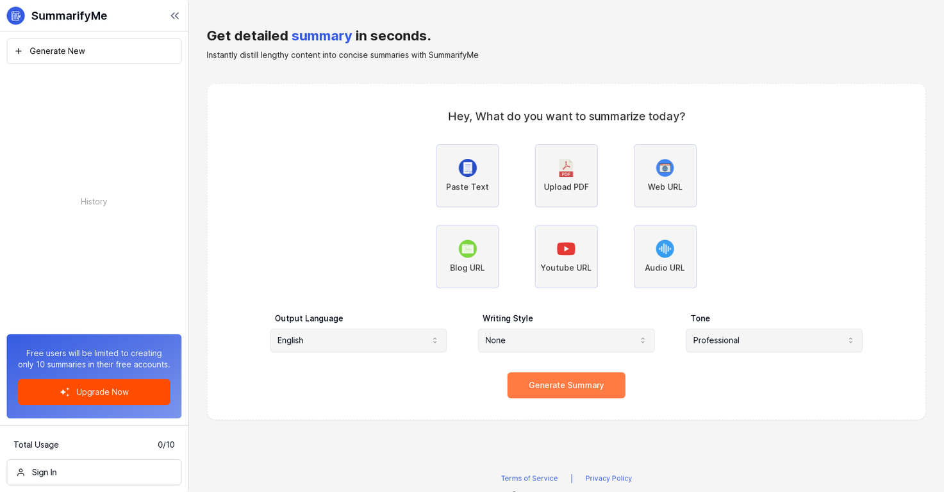Viewport: 944px width, 492px height.
Task: Select the Blog URL green icon
Action: pyautogui.click(x=467, y=249)
